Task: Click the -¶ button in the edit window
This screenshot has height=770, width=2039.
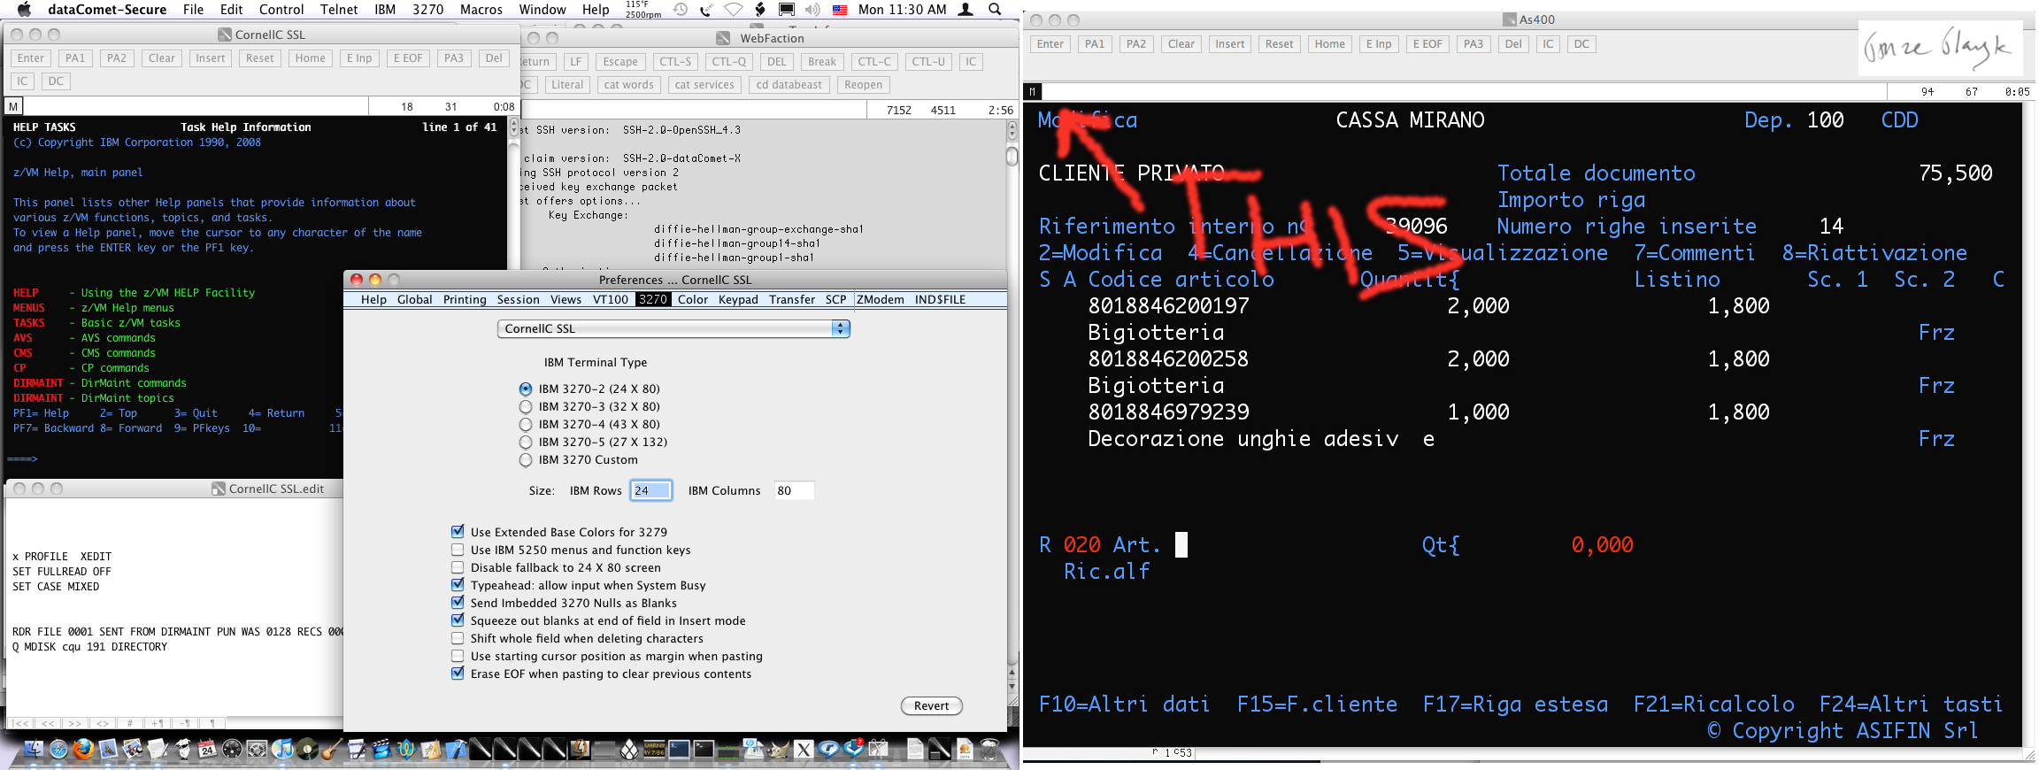Action: (185, 723)
